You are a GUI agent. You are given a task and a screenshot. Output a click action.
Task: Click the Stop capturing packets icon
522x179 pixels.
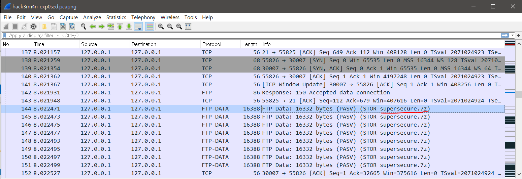click(15, 27)
